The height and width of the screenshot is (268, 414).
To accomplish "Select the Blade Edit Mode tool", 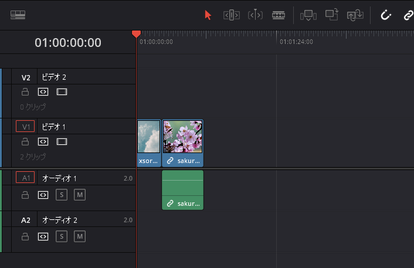I will coord(279,15).
